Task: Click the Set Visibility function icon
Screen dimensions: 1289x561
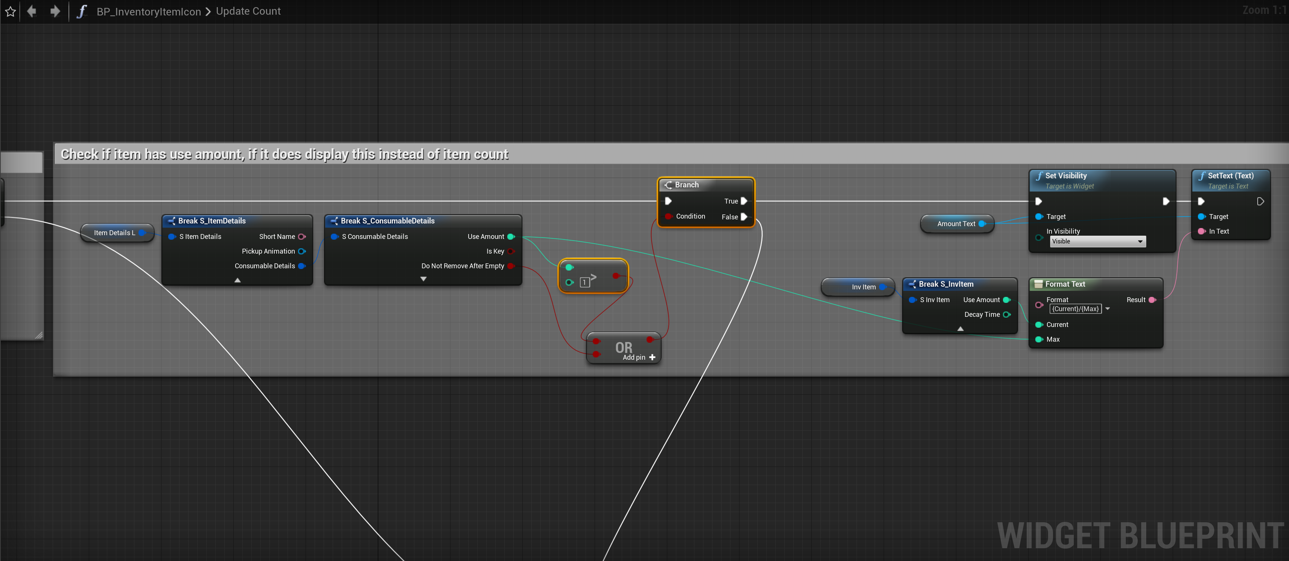Action: (x=1039, y=176)
